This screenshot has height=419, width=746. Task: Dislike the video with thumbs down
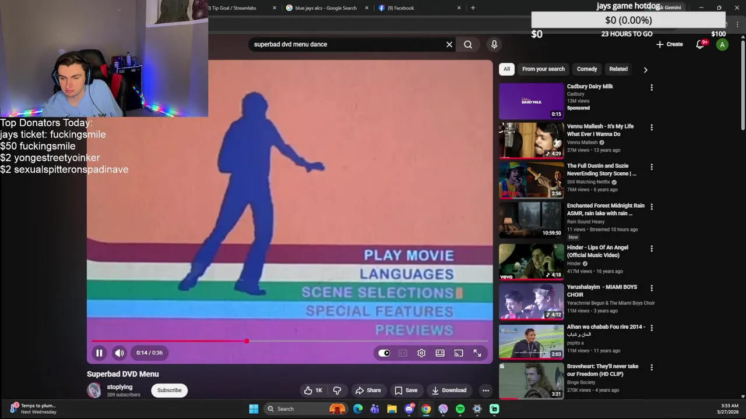(337, 390)
